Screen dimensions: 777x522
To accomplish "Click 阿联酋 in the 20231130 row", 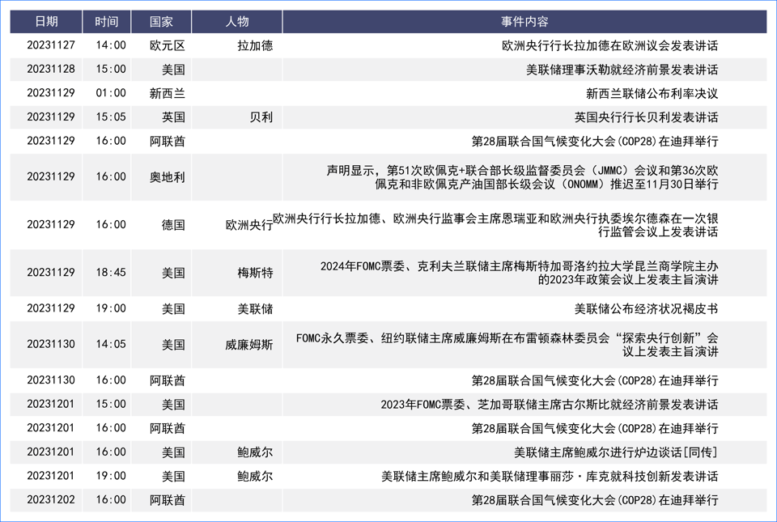I will point(168,380).
